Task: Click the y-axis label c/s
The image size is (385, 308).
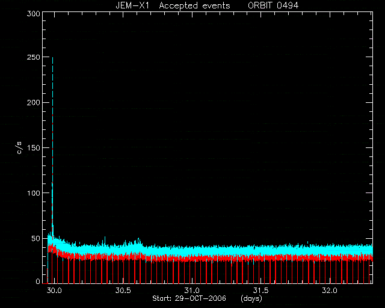Action: [20, 147]
